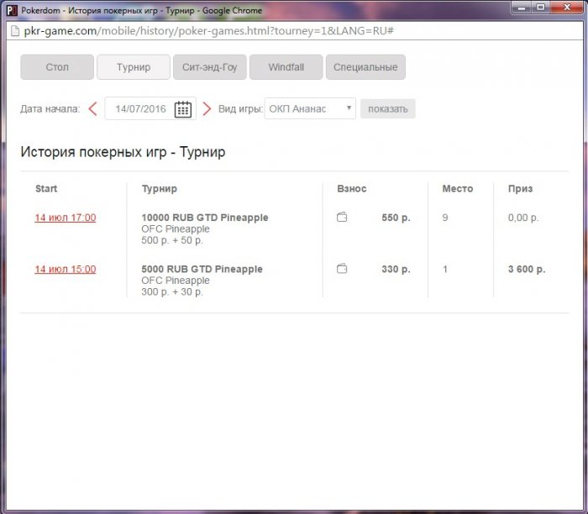Viewport: 588px width, 514px height.
Task: Go to previous date with left arrow
Action: click(92, 109)
